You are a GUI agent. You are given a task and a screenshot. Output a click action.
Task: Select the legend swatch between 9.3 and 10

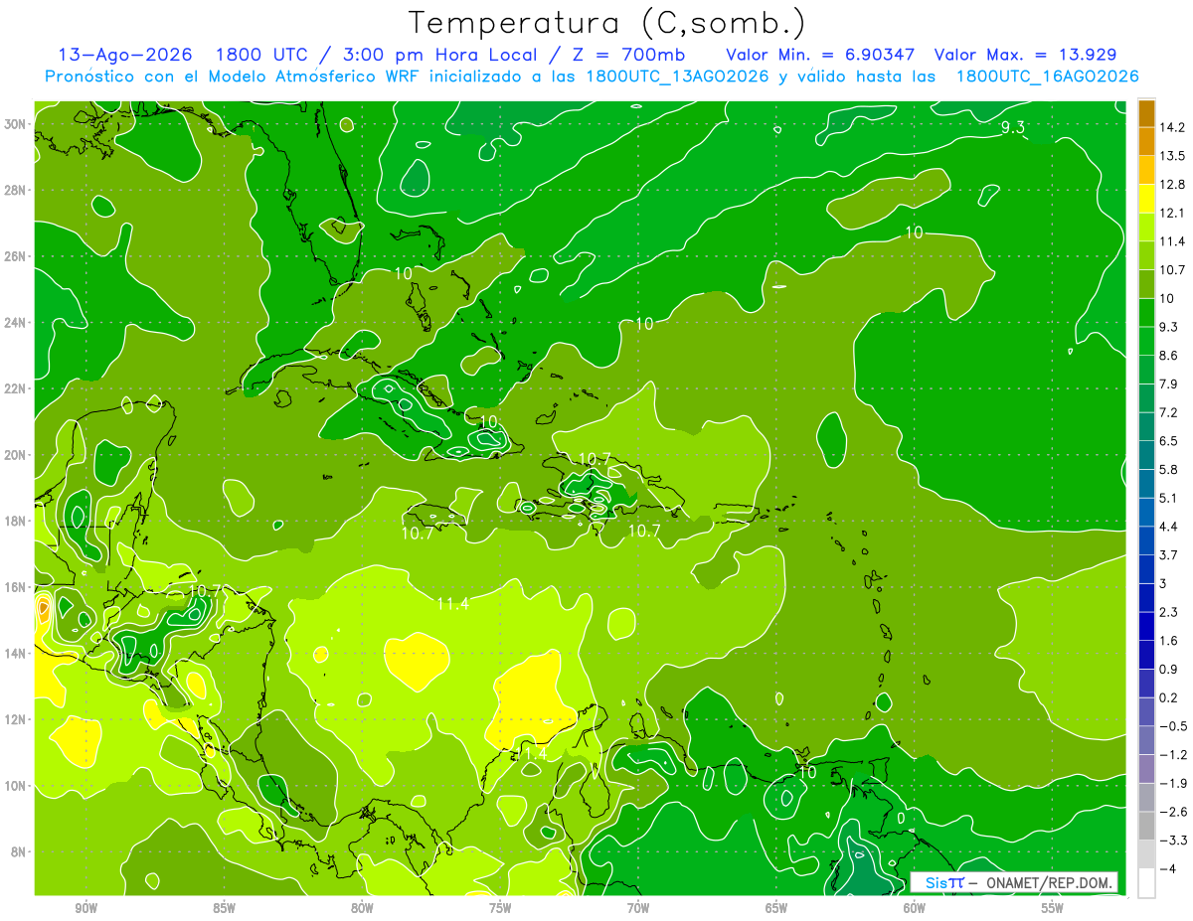tap(1146, 312)
